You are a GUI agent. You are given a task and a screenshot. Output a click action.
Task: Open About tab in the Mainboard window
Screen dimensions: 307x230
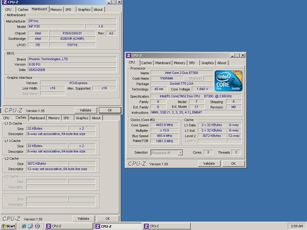(98, 9)
